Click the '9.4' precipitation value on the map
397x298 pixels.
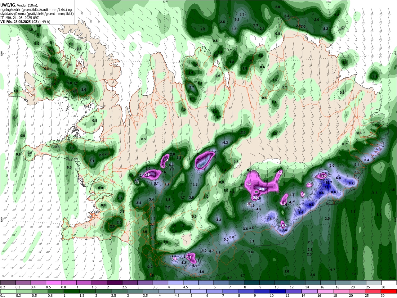tap(301, 213)
